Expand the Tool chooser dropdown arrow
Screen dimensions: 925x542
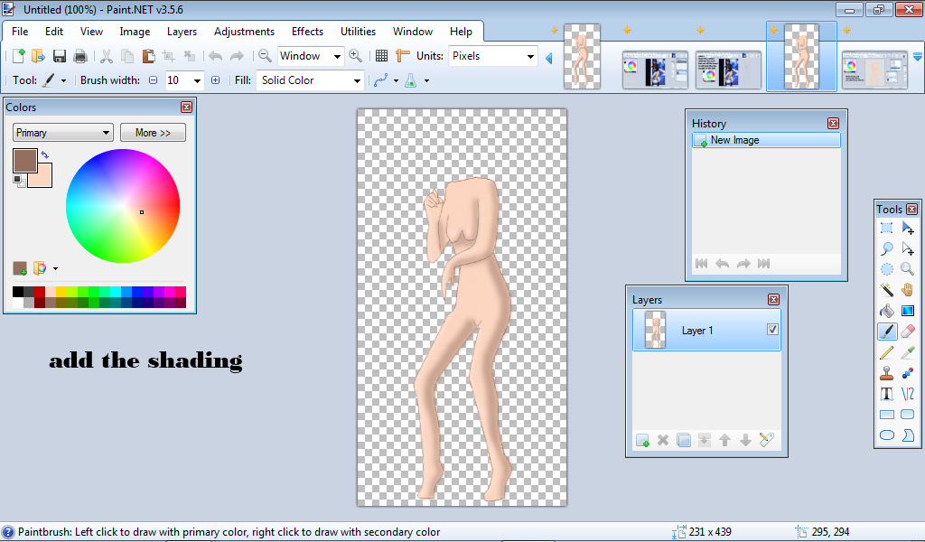point(64,80)
